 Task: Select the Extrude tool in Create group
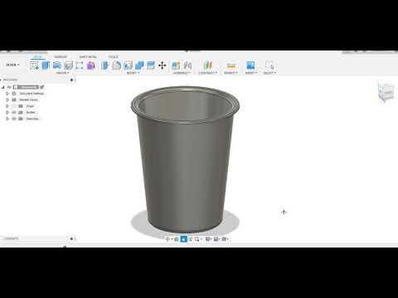(46, 65)
